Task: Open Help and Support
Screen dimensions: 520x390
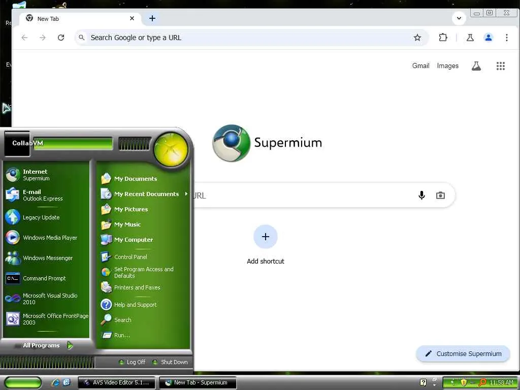Action: coord(144,305)
